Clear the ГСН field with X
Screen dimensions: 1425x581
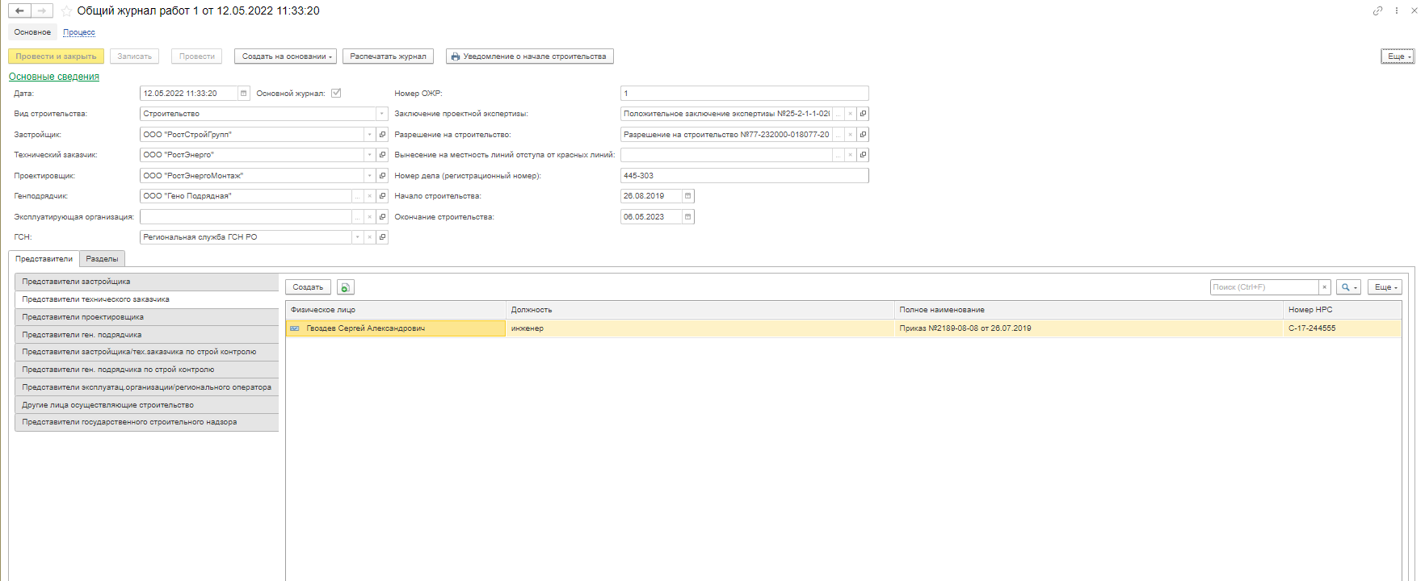pyautogui.click(x=370, y=237)
